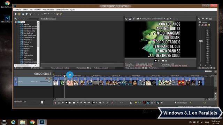
Task: Mute the video track
Action: coord(46,79)
